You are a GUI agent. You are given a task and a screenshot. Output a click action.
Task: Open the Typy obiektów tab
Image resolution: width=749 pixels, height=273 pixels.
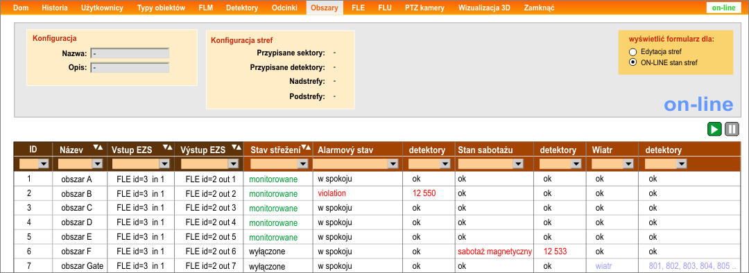[161, 8]
